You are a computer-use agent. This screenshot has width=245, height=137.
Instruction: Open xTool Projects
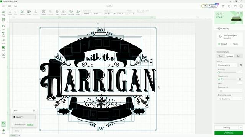pyautogui.click(x=209, y=6)
